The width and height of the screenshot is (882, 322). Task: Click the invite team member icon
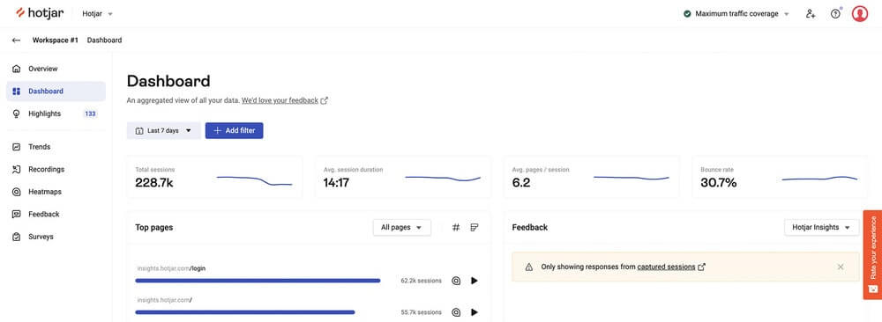[810, 13]
